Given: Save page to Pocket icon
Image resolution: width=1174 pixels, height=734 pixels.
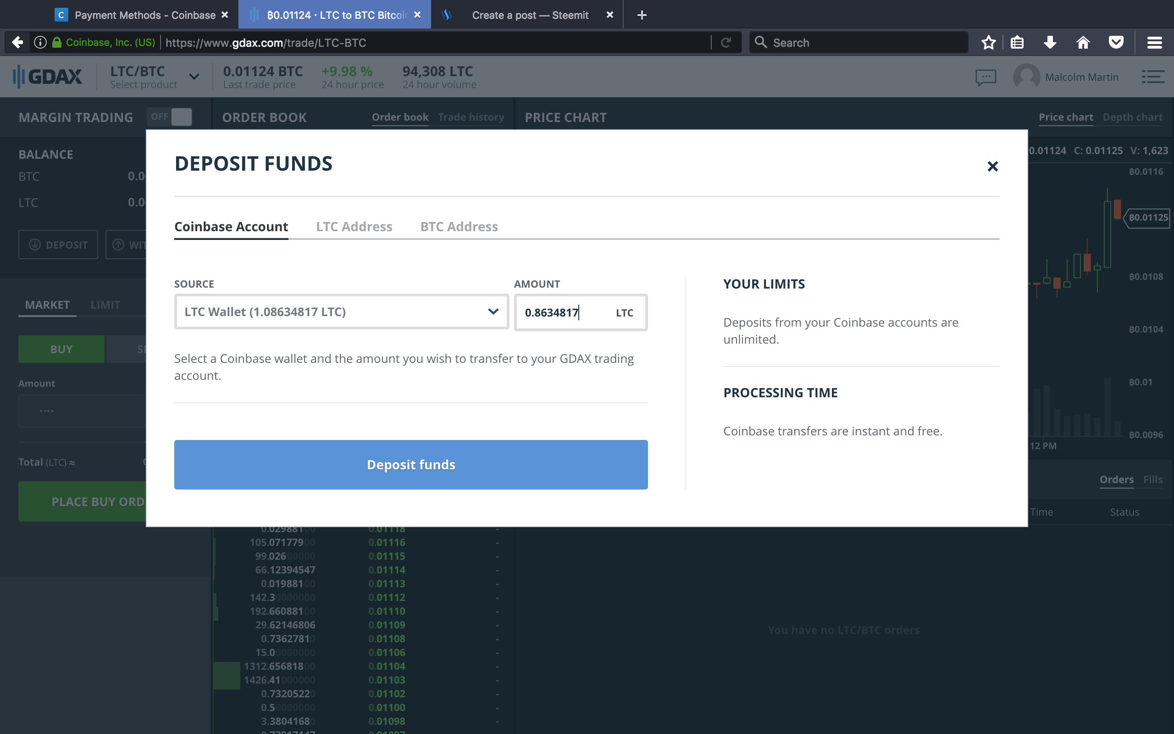Looking at the screenshot, I should pyautogui.click(x=1116, y=43).
